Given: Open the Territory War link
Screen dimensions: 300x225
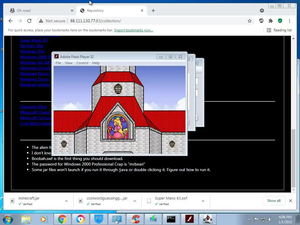Looking at the screenshot, I should coord(32,46).
